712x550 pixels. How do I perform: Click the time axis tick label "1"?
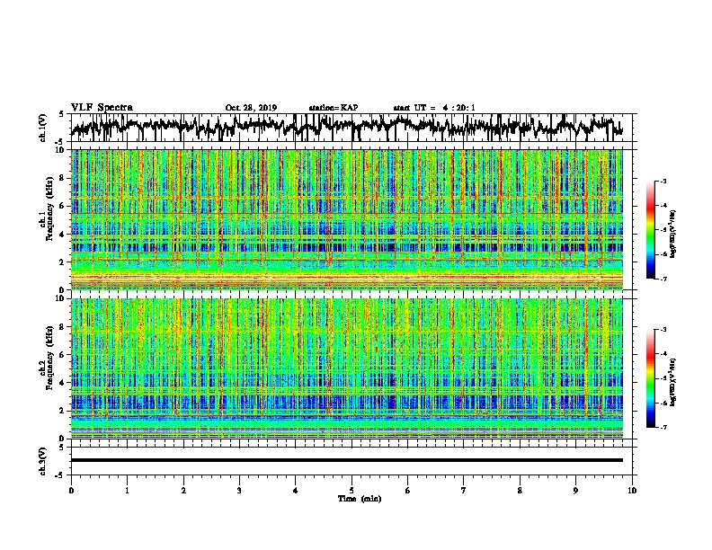[127, 491]
